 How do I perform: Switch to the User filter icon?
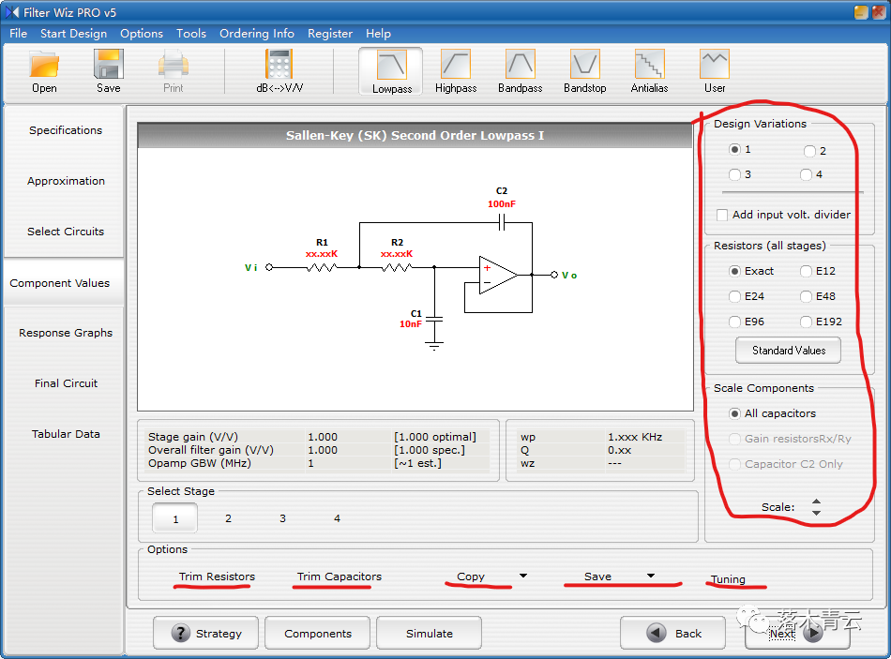715,66
